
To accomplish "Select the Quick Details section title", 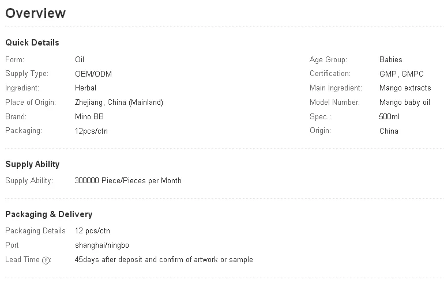I will (x=32, y=43).
